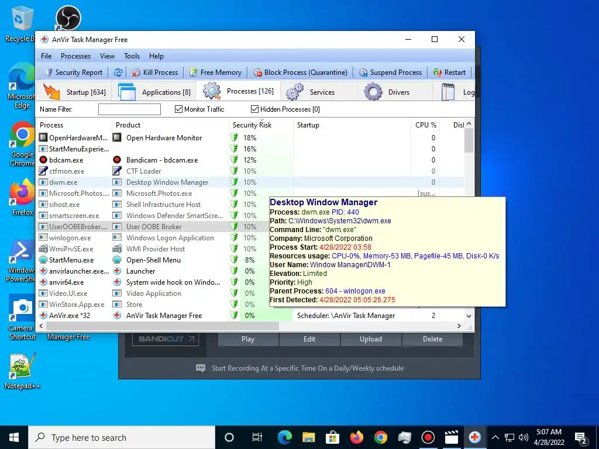Switch to the Startup [634] tab
Viewport: 599px width, 449px height.
[74, 92]
